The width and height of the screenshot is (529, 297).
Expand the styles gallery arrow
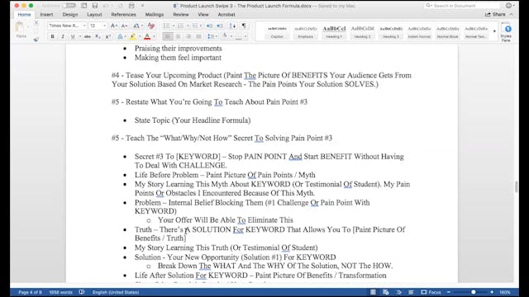click(x=494, y=31)
